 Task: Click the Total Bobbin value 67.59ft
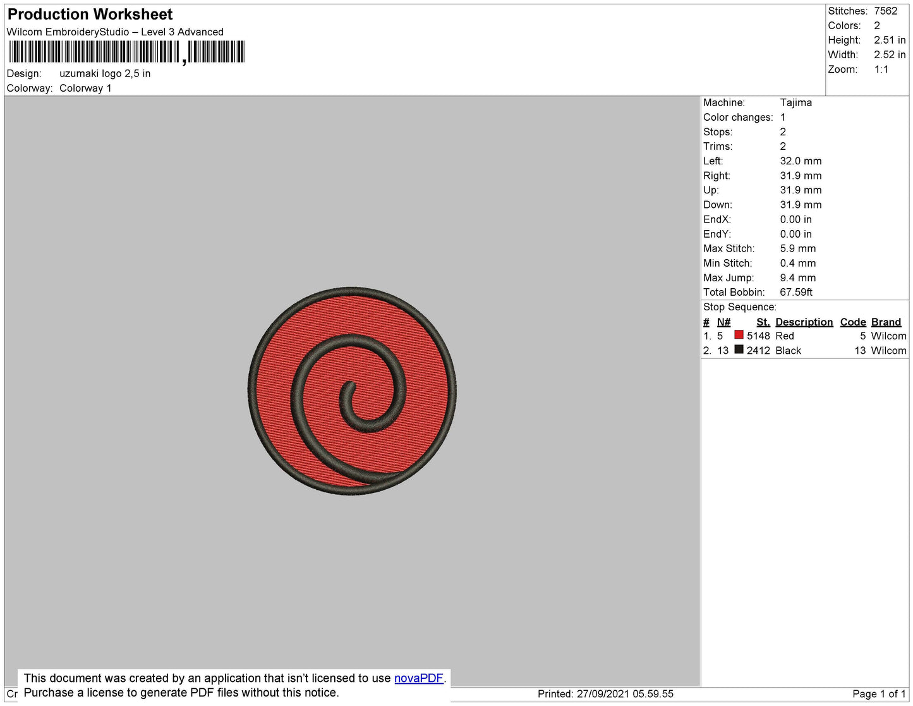pyautogui.click(x=796, y=292)
